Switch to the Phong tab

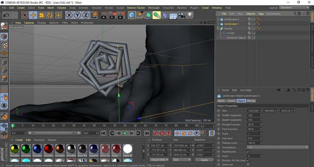(251, 101)
